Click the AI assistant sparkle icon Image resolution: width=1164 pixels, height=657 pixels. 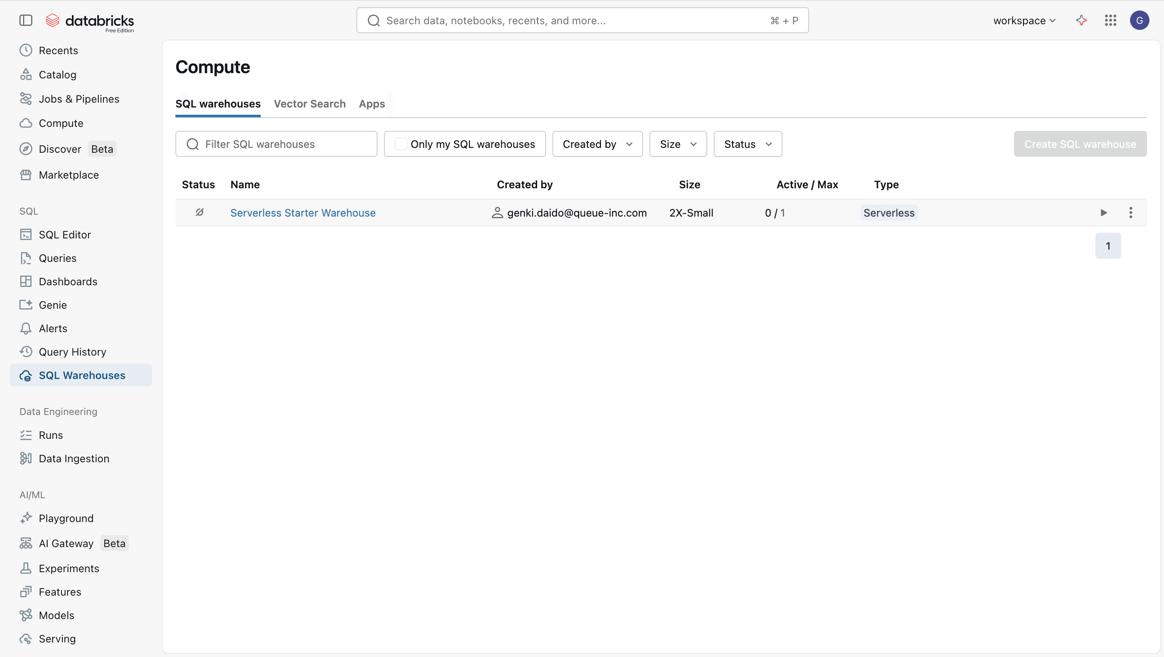point(1081,20)
